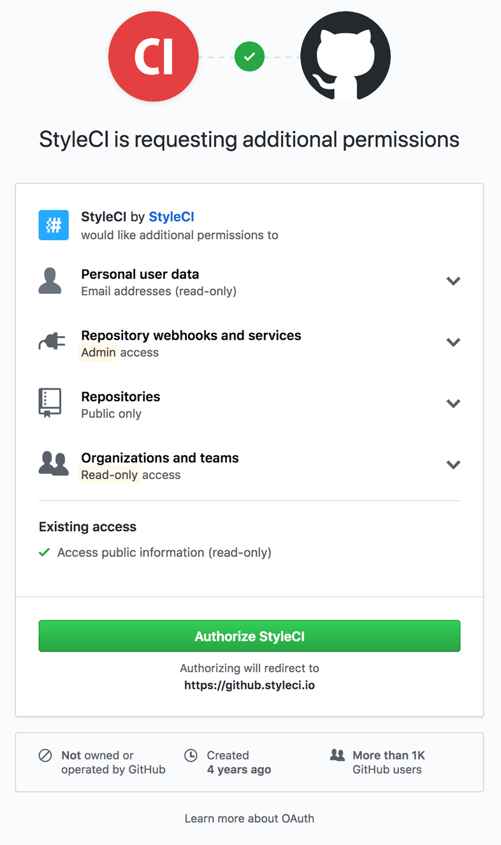Click the Organizations and teams heading

(160, 458)
